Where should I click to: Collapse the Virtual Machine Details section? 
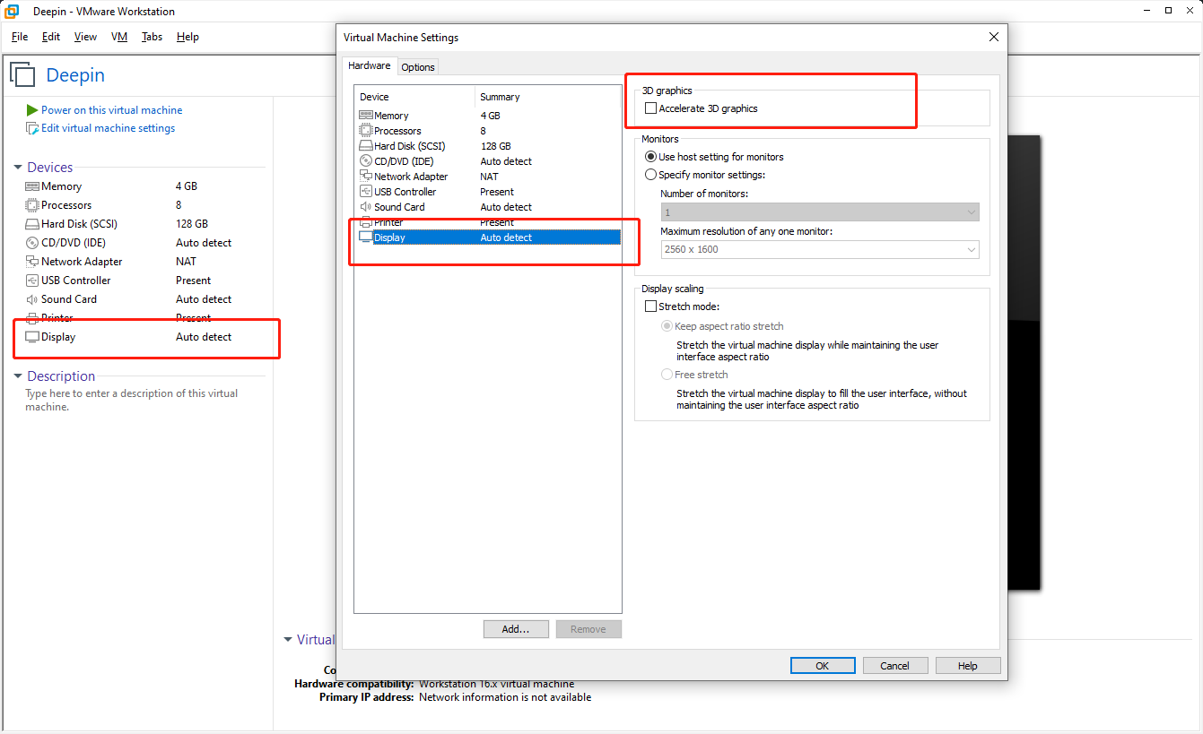tap(288, 640)
